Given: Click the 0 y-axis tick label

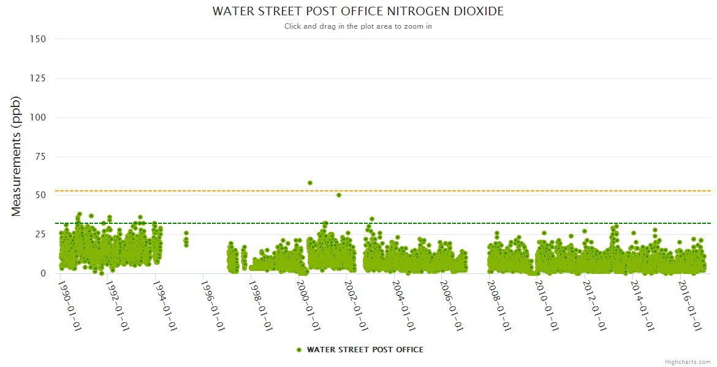Looking at the screenshot, I should [x=43, y=273].
